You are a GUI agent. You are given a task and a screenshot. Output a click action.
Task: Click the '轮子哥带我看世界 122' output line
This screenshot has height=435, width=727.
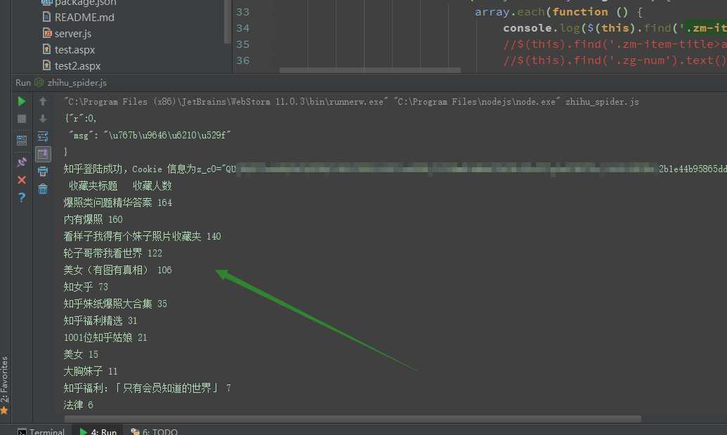click(x=112, y=253)
